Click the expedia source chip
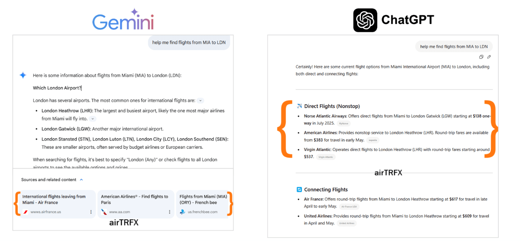Viewport: 521px width, 241px height. pyautogui.click(x=373, y=140)
